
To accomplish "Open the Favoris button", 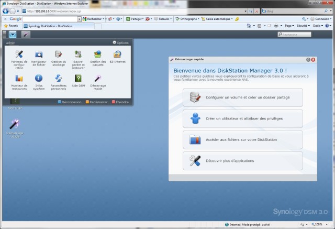I will [x=11, y=26].
